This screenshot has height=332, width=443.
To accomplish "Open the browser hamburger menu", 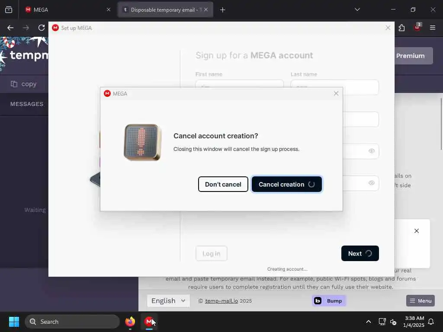I will (x=433, y=28).
